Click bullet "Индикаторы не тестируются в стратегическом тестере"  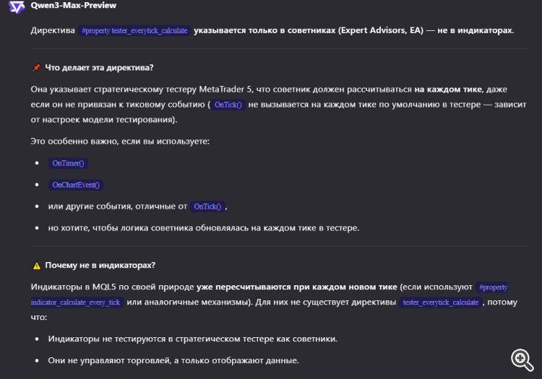click(x=192, y=339)
